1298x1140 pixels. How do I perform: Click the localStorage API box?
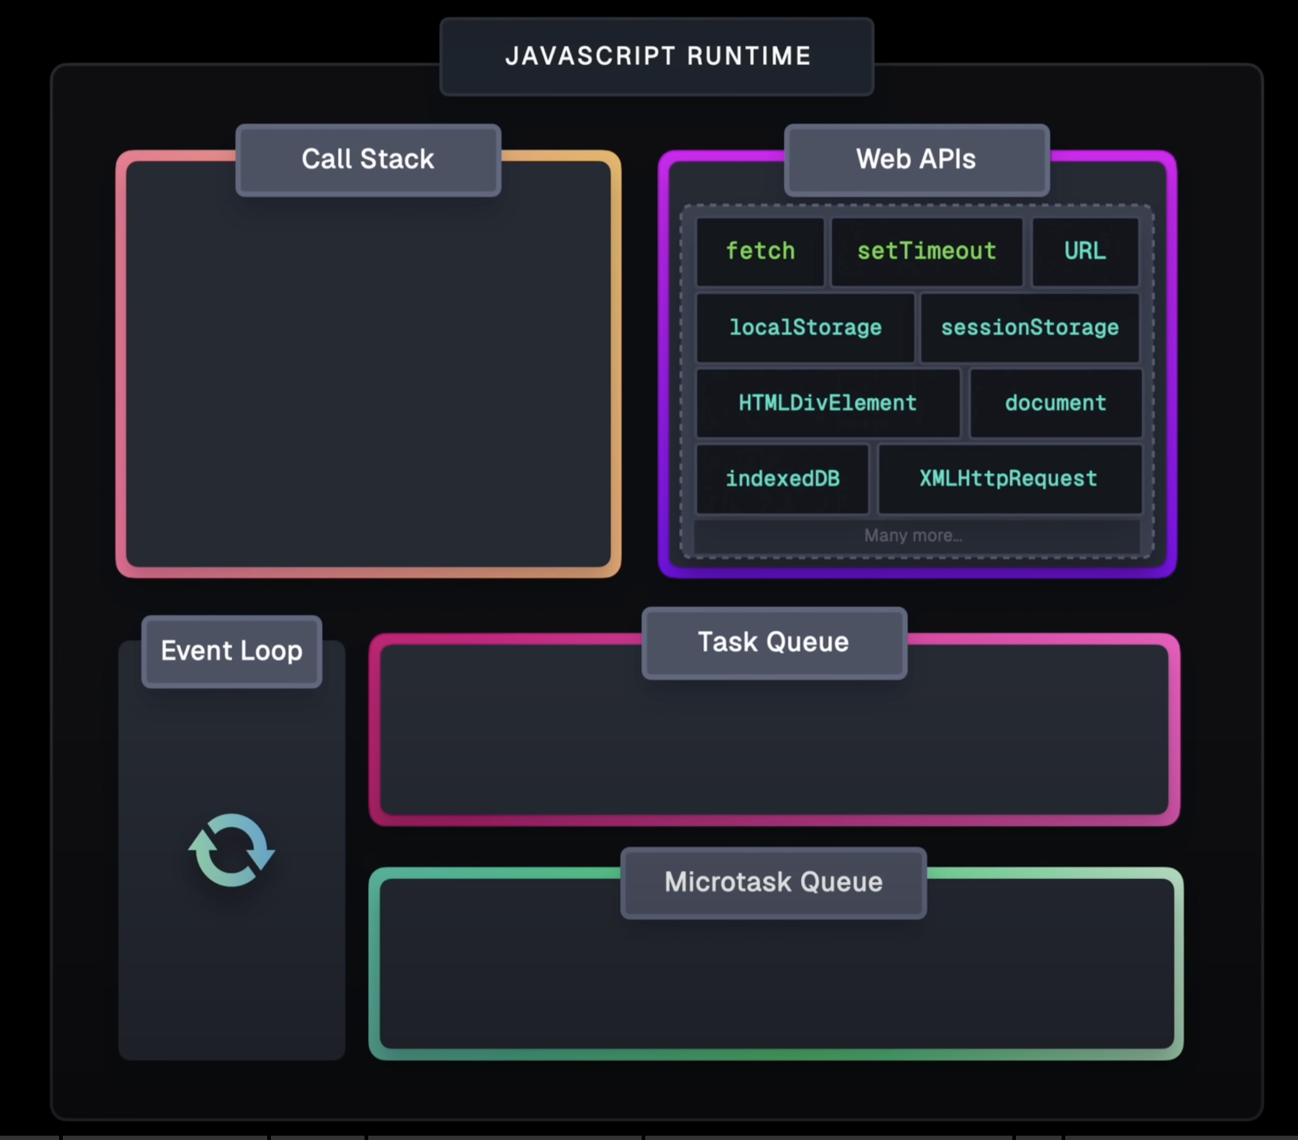click(x=805, y=327)
